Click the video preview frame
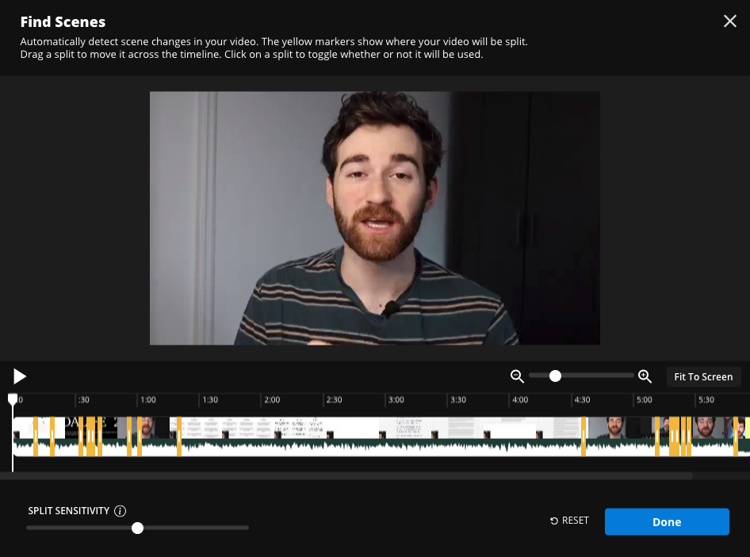This screenshot has width=750, height=557. point(374,218)
